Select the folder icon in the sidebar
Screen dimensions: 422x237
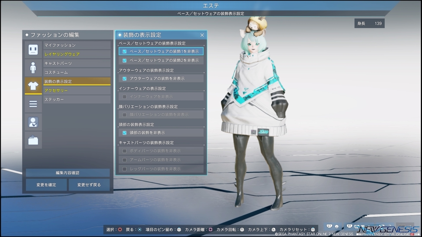[x=33, y=140]
